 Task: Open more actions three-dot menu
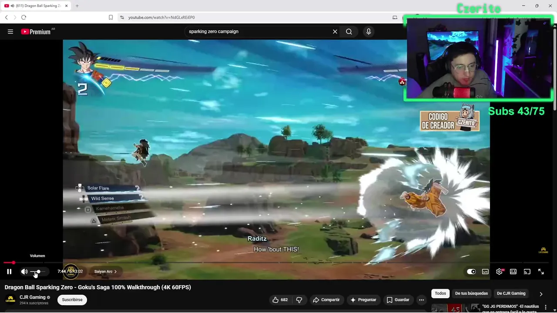coord(421,300)
